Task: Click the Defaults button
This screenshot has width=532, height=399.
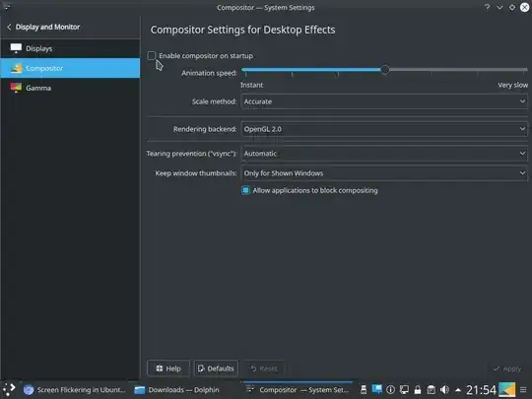Action: (x=216, y=368)
